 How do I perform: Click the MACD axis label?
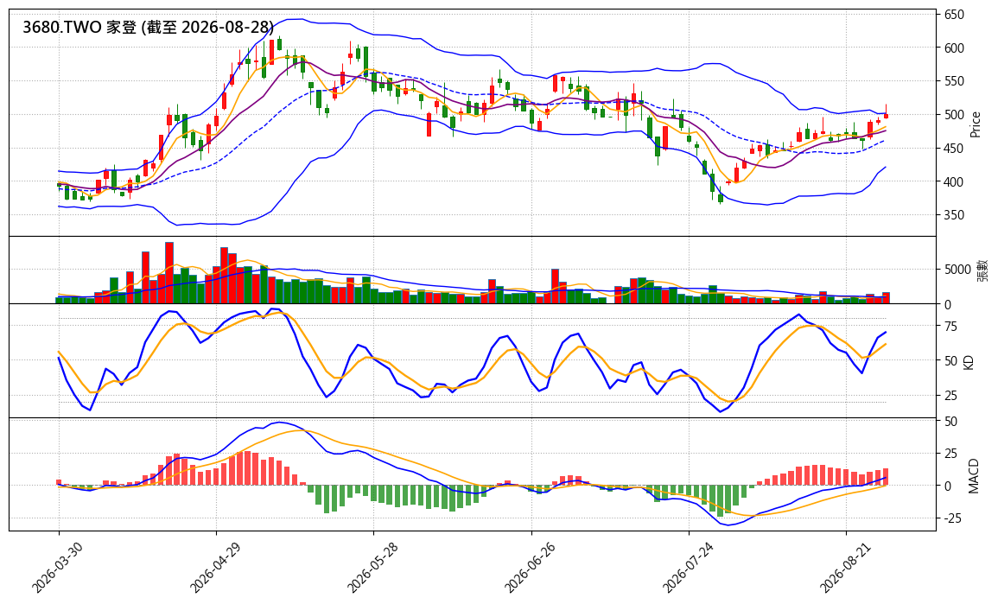pyautogui.click(x=973, y=475)
